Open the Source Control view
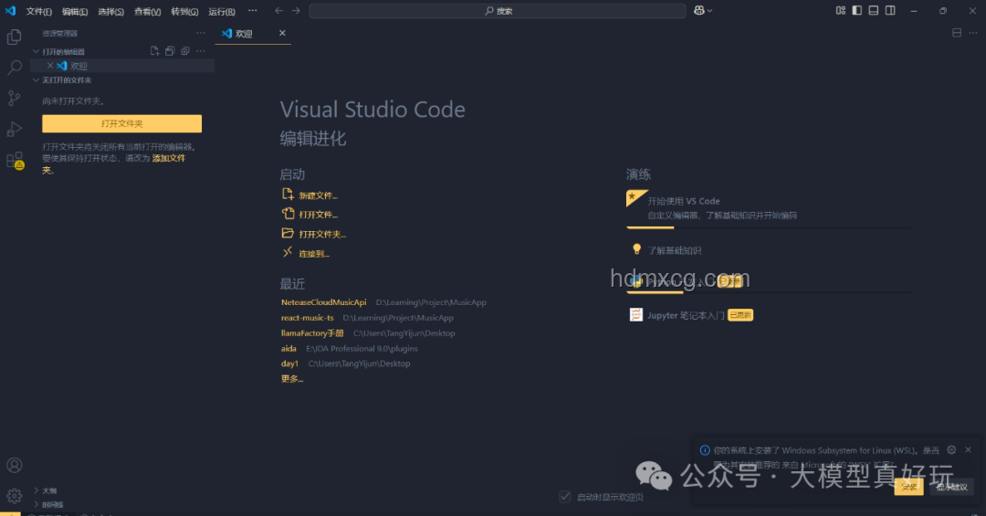The width and height of the screenshot is (986, 516). (14, 98)
